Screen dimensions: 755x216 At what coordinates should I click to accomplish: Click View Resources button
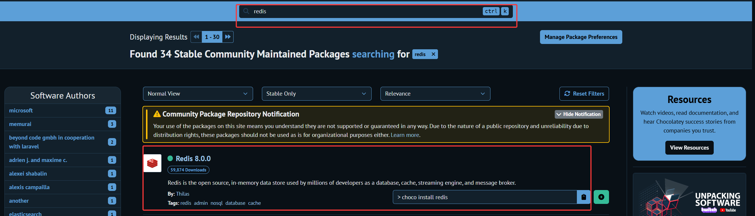click(690, 148)
